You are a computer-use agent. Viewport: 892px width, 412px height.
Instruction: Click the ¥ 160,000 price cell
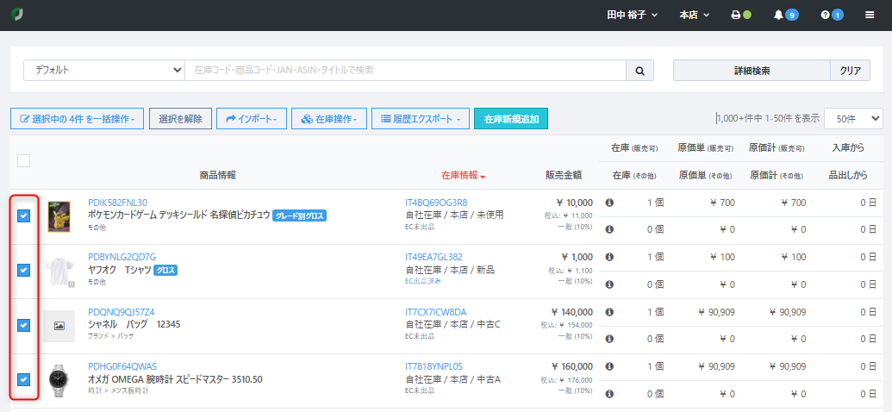click(x=572, y=366)
